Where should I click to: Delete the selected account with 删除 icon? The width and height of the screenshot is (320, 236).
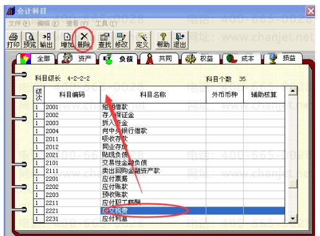(x=84, y=40)
